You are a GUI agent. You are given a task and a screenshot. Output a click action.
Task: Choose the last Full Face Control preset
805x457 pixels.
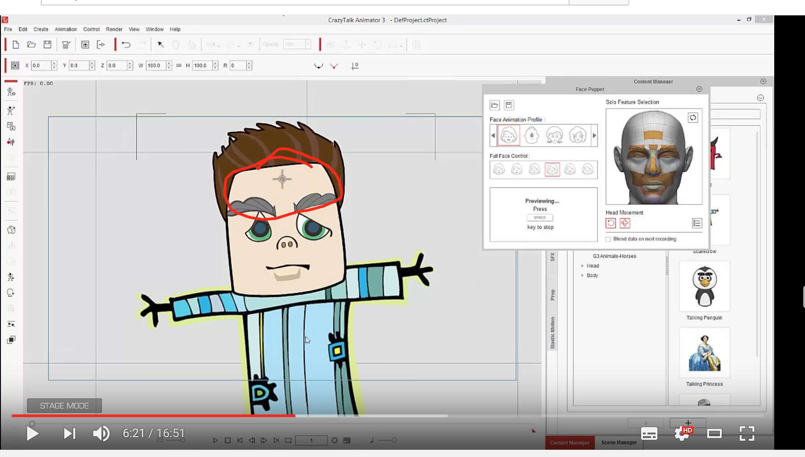click(588, 170)
